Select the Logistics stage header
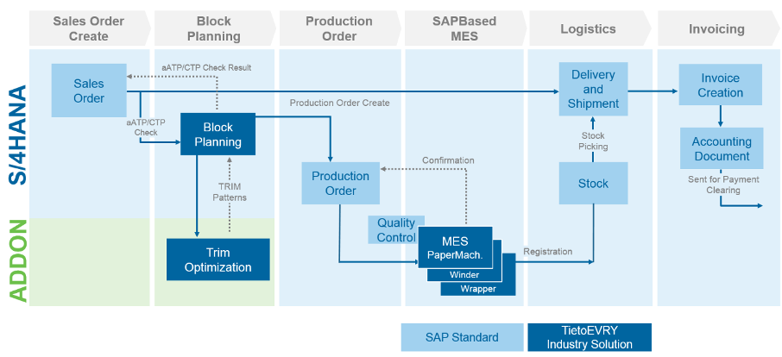The image size is (782, 357). (x=589, y=28)
